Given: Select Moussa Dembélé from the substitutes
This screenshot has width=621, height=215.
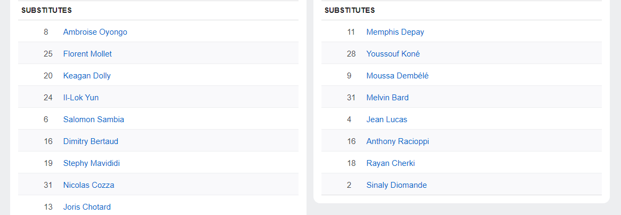Looking at the screenshot, I should pyautogui.click(x=397, y=76).
